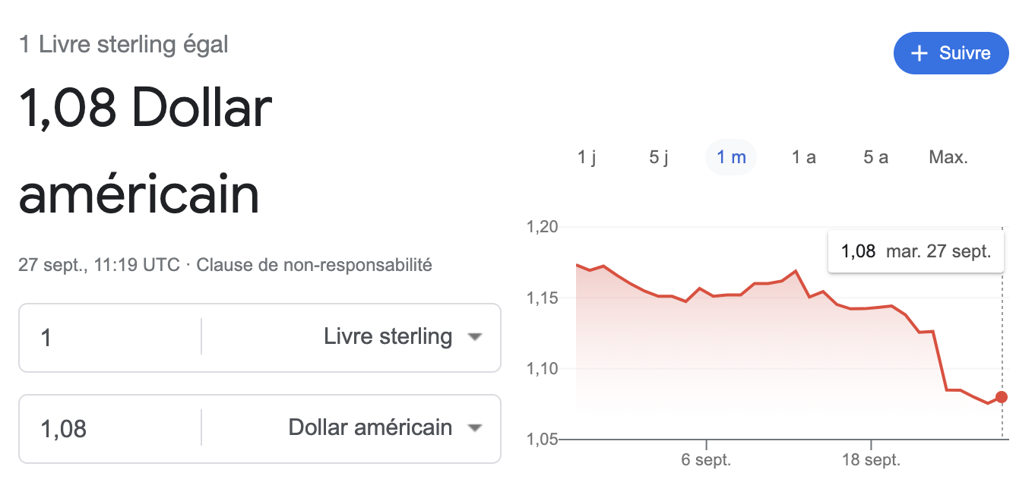Switch to the 5 j range tab
This screenshot has height=498, width=1035.
(659, 157)
